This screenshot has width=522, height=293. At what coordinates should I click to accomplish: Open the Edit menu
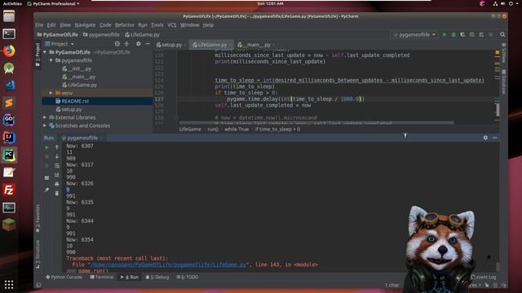(51, 25)
